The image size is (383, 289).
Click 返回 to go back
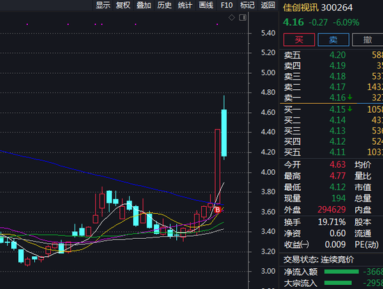(x=267, y=5)
